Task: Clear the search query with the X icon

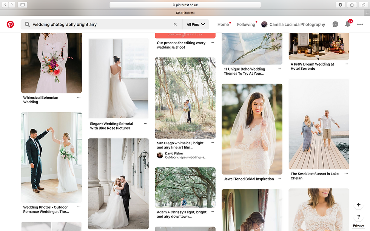Action: click(175, 24)
